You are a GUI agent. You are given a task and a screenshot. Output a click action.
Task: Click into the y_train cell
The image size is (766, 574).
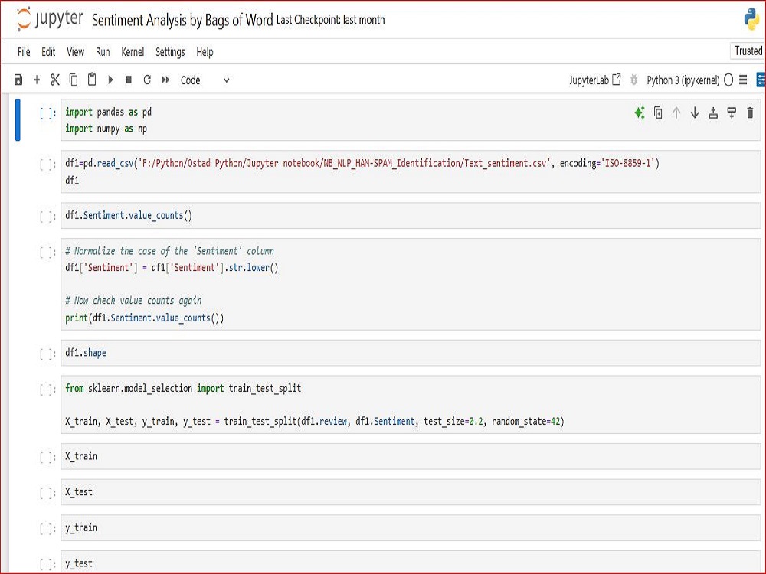(x=411, y=527)
